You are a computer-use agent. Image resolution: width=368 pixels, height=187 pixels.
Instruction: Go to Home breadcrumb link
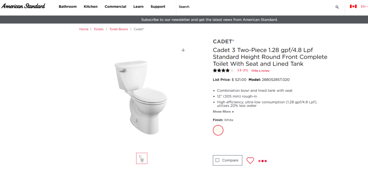click(84, 29)
